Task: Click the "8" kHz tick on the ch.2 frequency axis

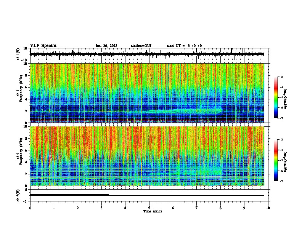Action: coord(26,139)
